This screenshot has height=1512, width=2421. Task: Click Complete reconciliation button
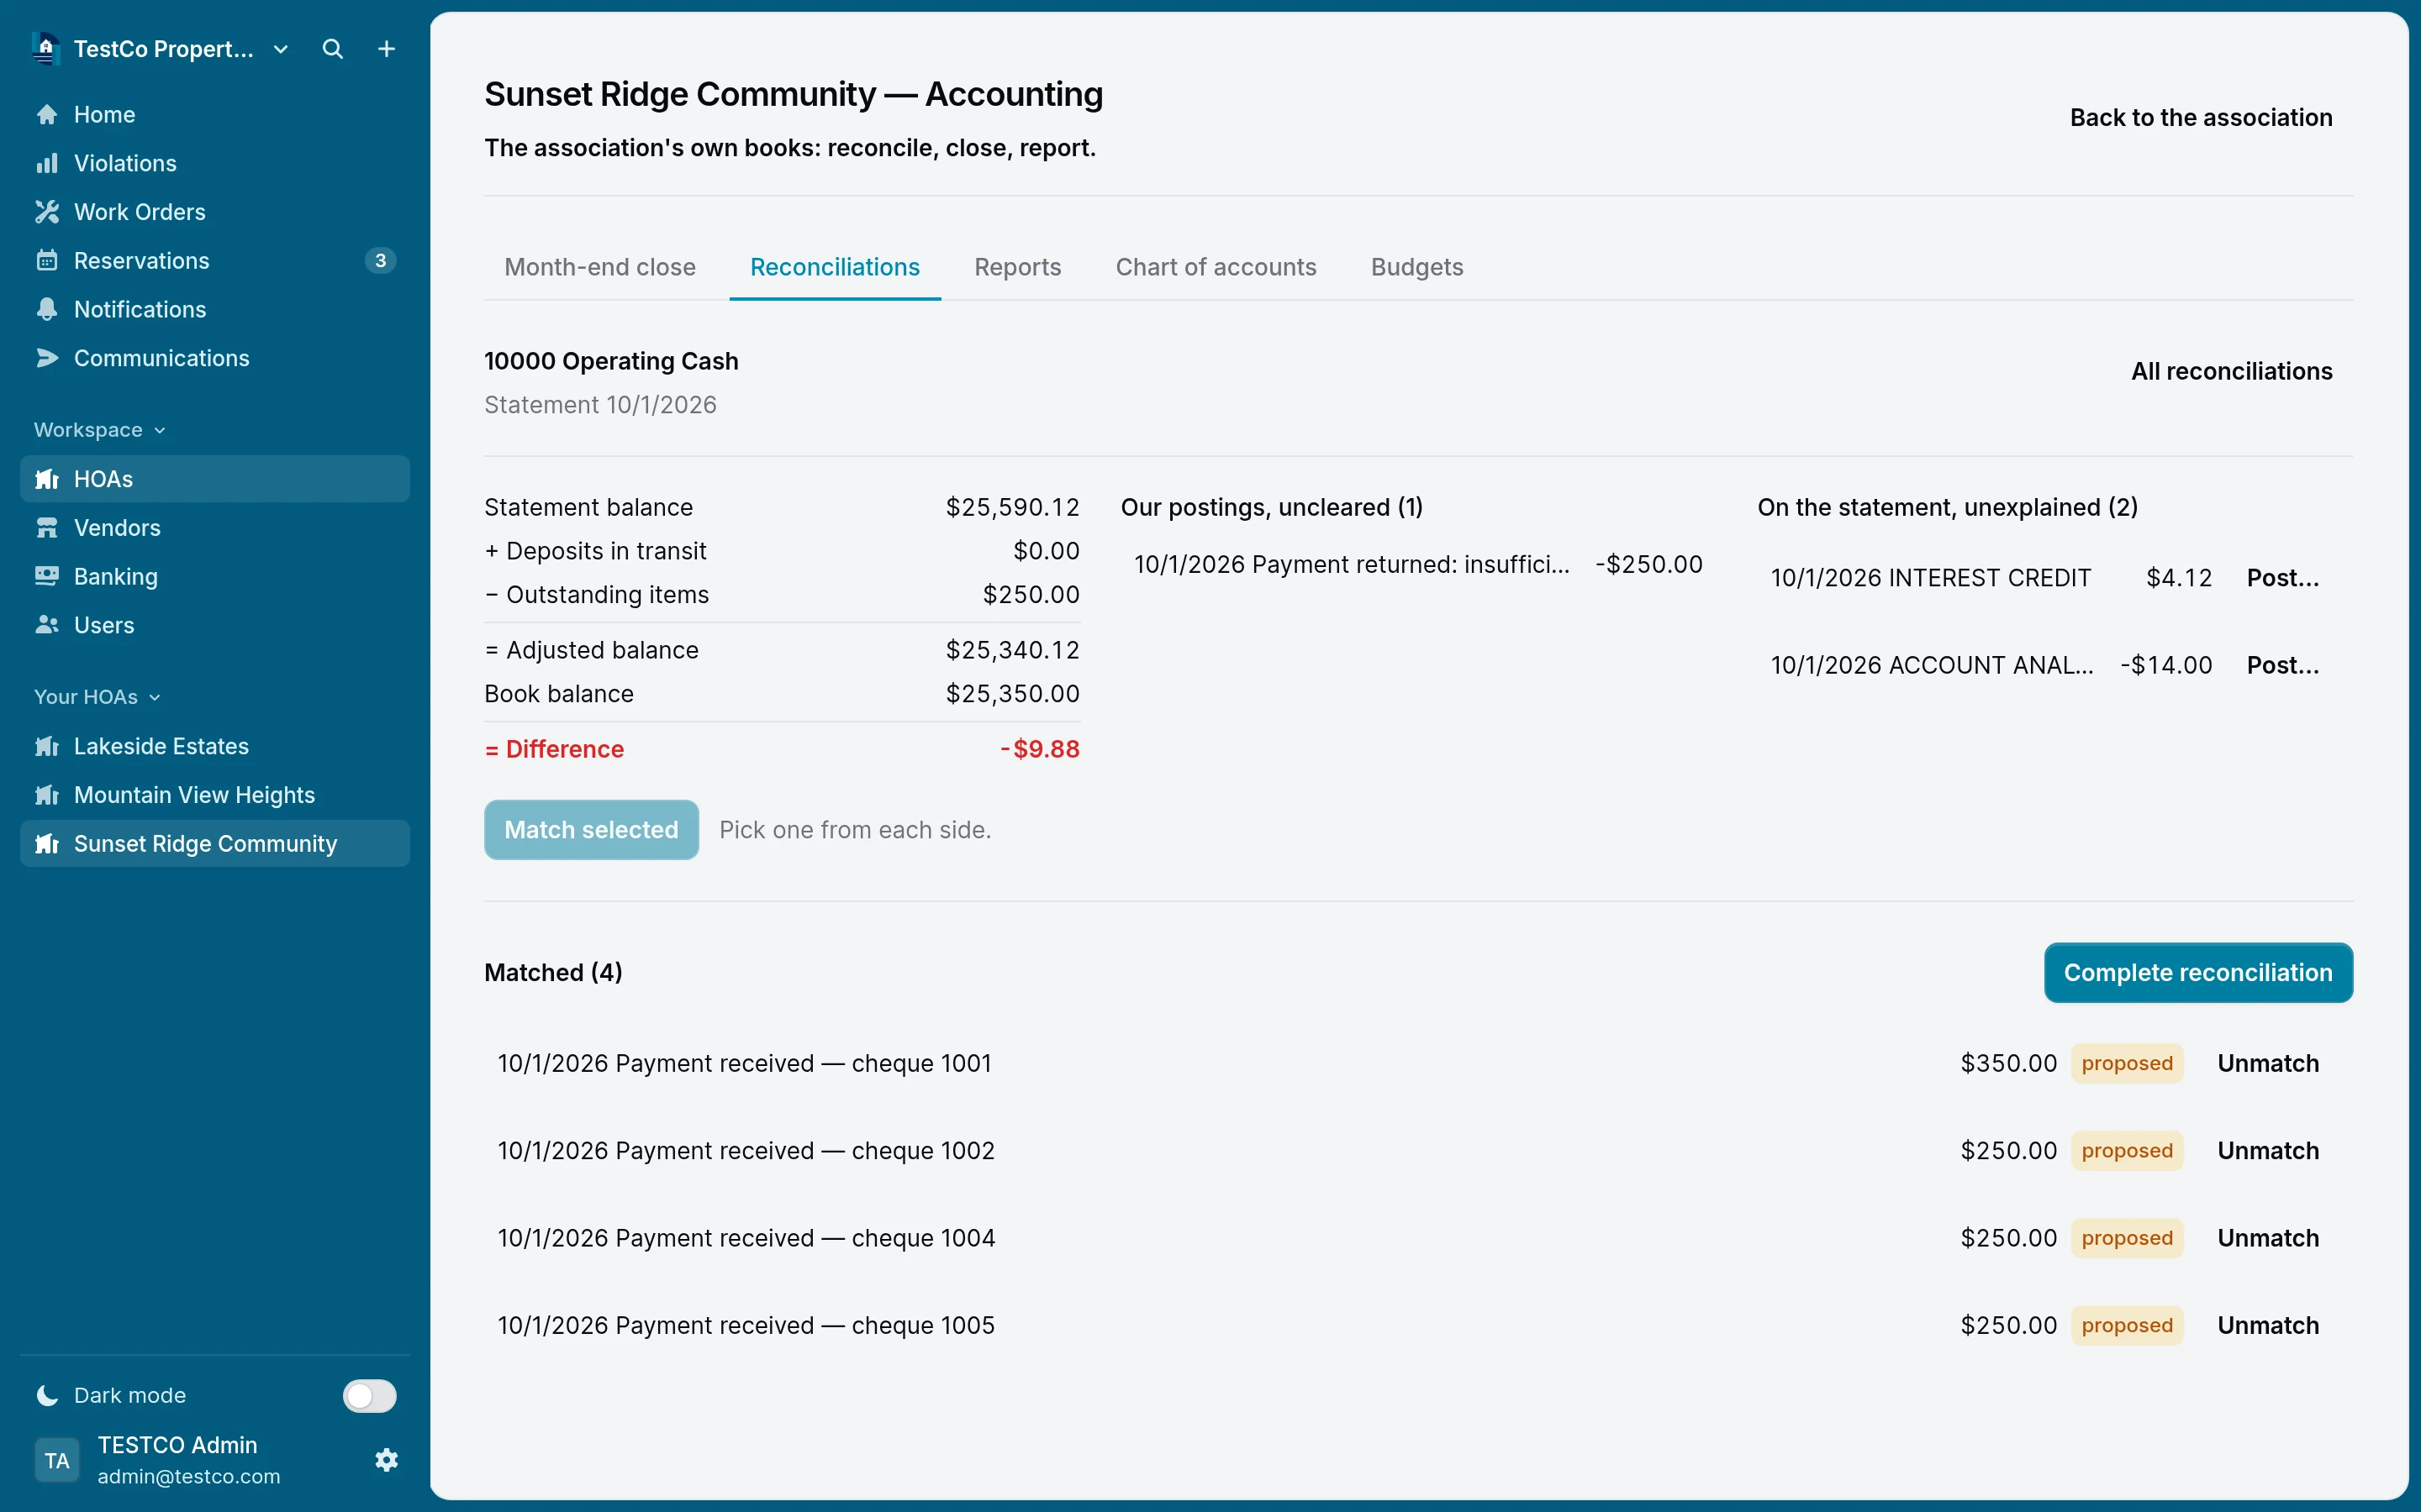(2198, 973)
